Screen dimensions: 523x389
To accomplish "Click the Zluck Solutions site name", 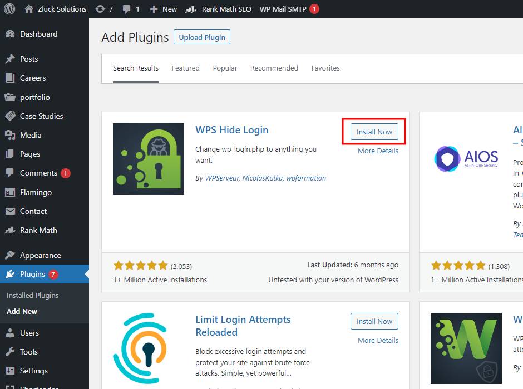I will 62,9.
